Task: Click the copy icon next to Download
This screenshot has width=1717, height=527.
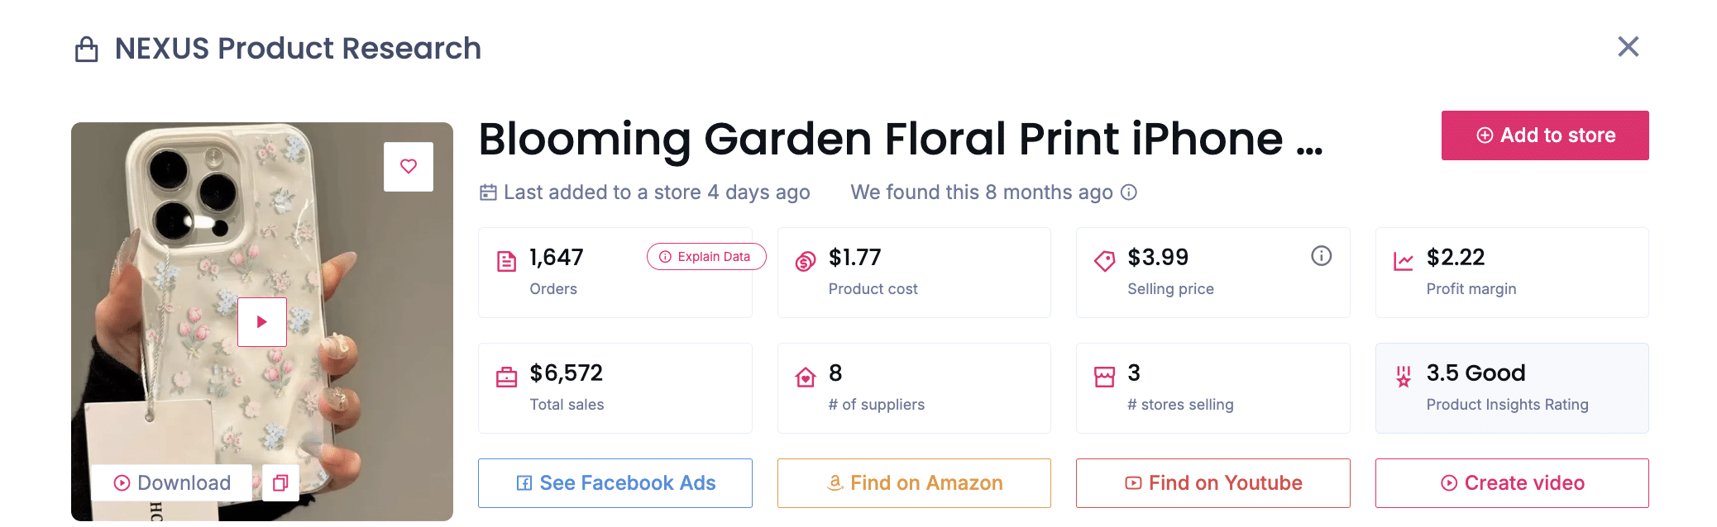Action: coord(280,483)
